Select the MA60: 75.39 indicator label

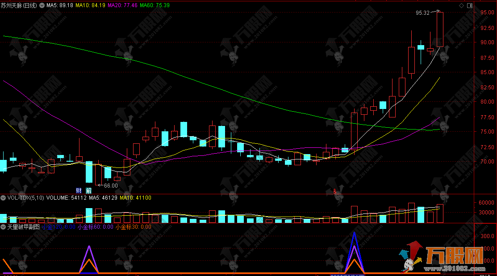155,5
